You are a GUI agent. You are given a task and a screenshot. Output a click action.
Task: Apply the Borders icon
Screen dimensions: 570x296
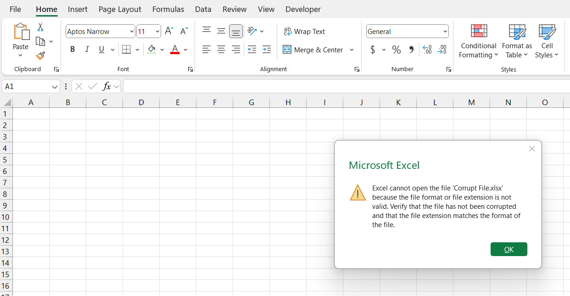[x=126, y=50]
